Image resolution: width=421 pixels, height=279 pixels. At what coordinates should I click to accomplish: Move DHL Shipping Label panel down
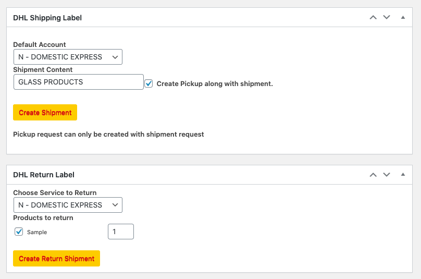(387, 18)
